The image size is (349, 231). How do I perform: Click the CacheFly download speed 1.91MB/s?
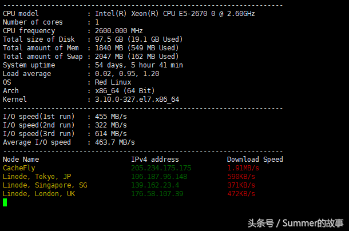[243, 168]
